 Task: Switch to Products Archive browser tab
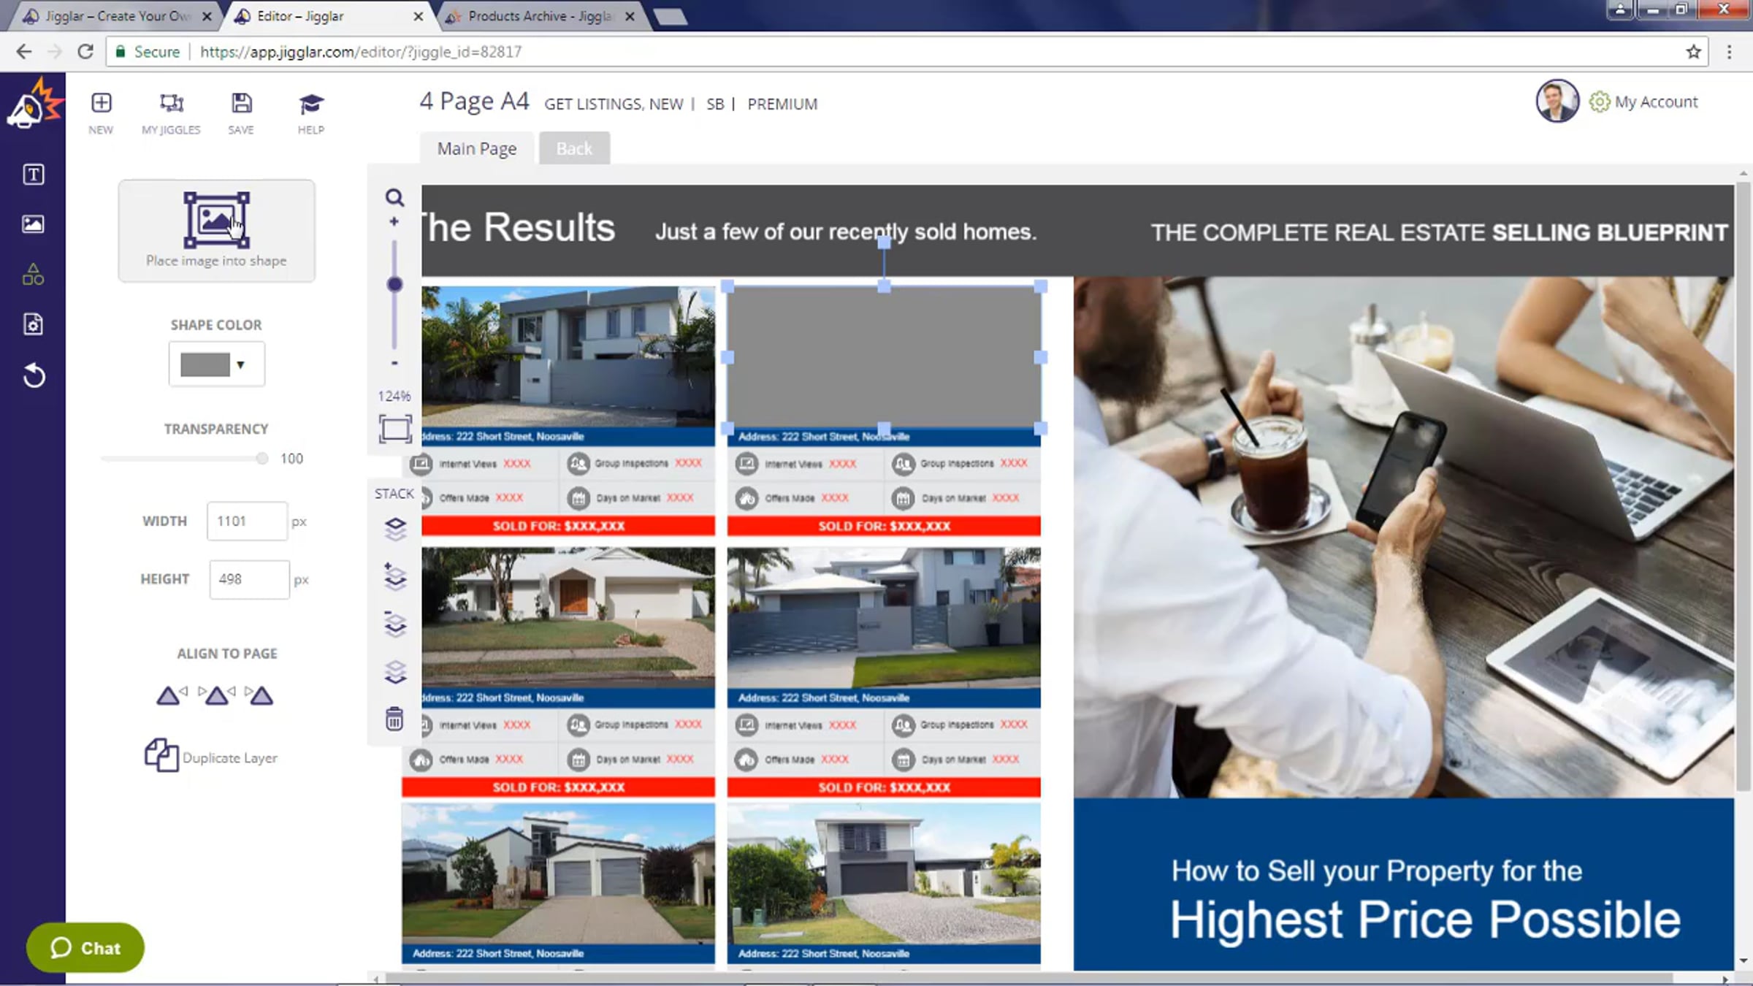click(539, 16)
